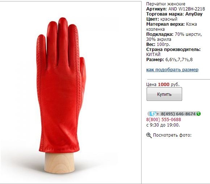The height and width of the screenshot is (184, 210).
Task: Click the wooden stand under the glove
Action: [x=59, y=163]
